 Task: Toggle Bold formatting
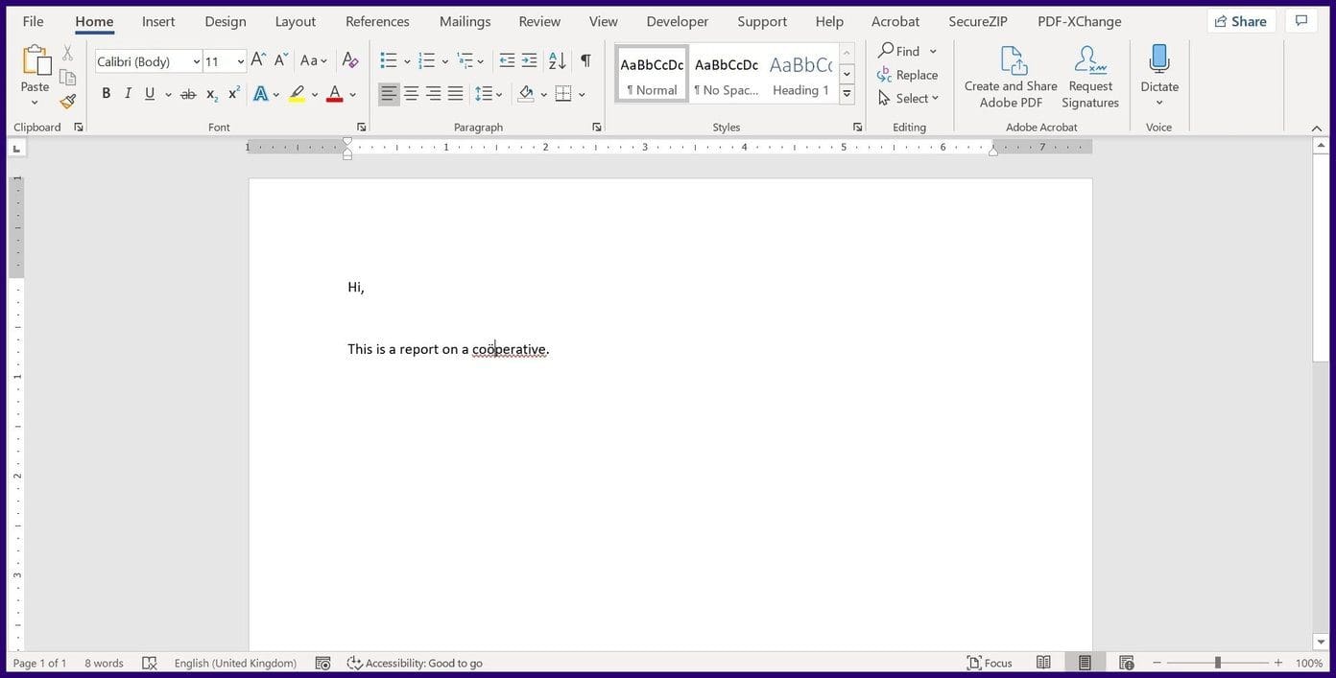pos(106,94)
